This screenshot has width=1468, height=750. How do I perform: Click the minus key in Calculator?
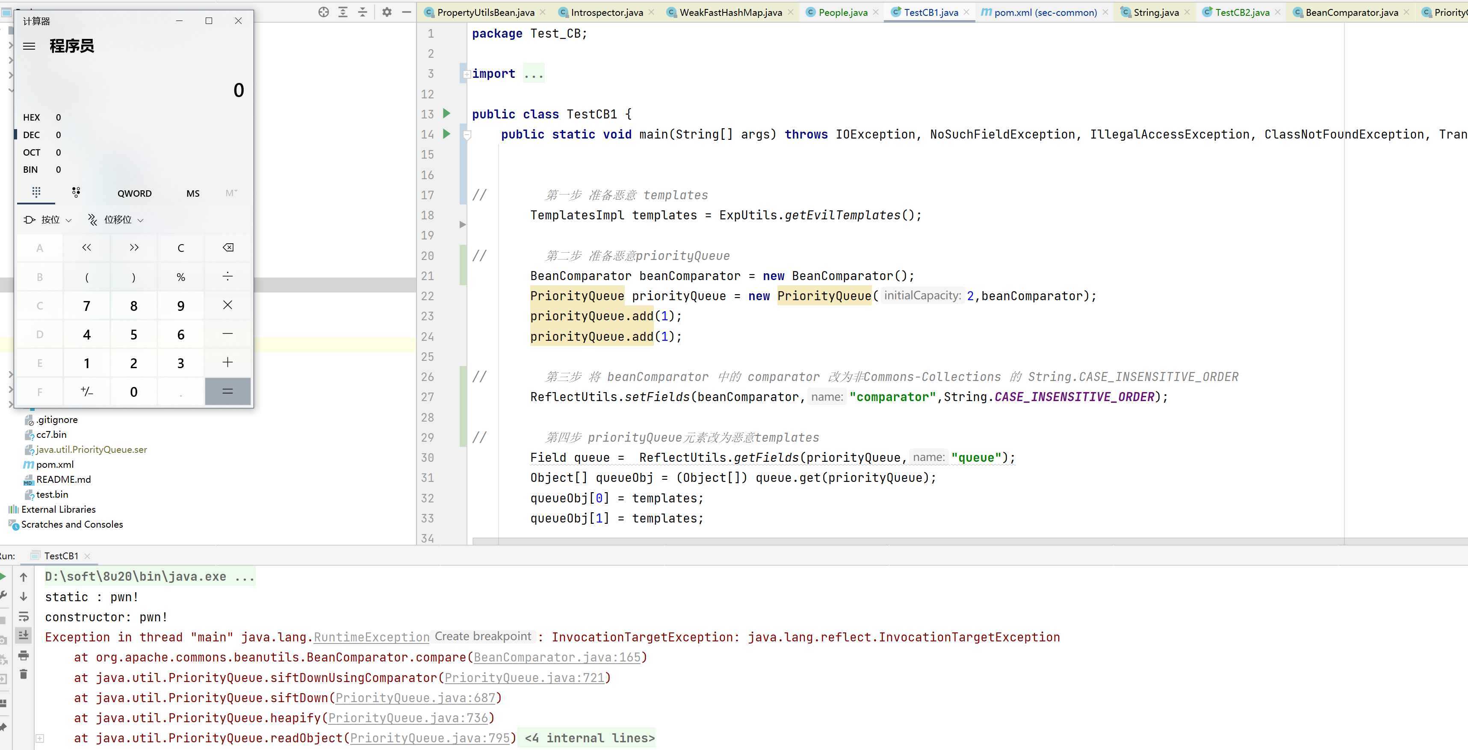228,334
